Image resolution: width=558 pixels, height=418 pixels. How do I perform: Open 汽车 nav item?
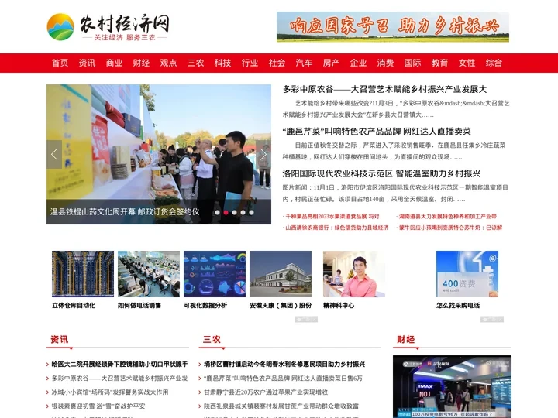point(304,63)
